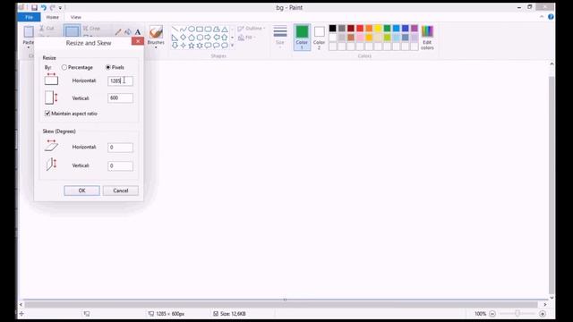Save the image from the quick access toolbar
Image resolution: width=573 pixels, height=322 pixels.
34,7
